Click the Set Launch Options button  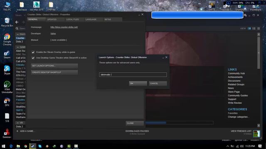(x=54, y=66)
